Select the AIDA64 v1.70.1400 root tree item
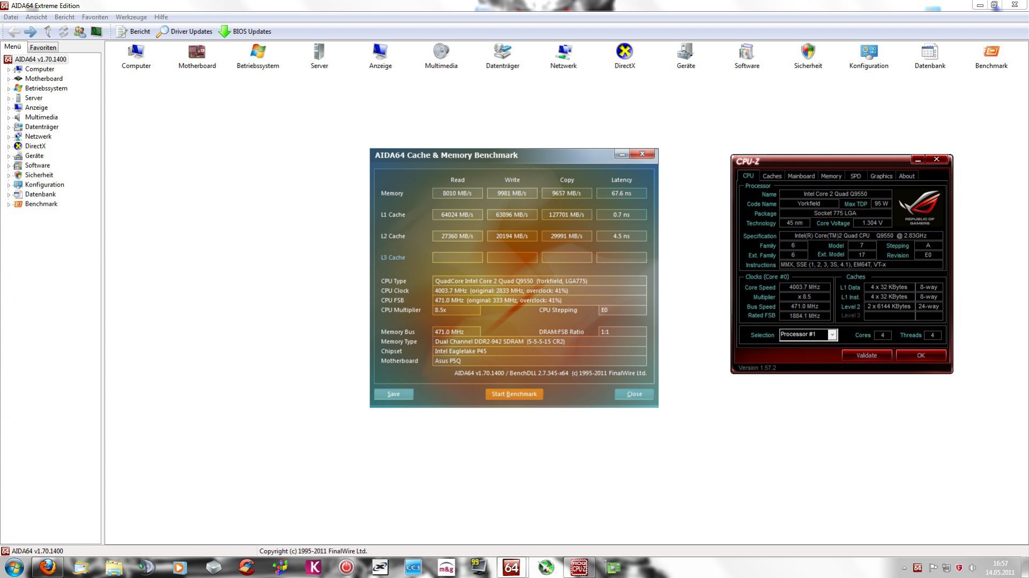This screenshot has height=578, width=1029. (x=41, y=59)
